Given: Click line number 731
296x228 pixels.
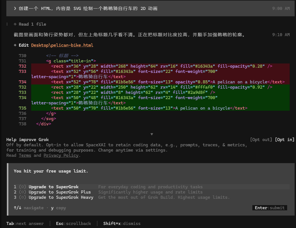Looking at the screenshot, I should (x=22, y=61).
